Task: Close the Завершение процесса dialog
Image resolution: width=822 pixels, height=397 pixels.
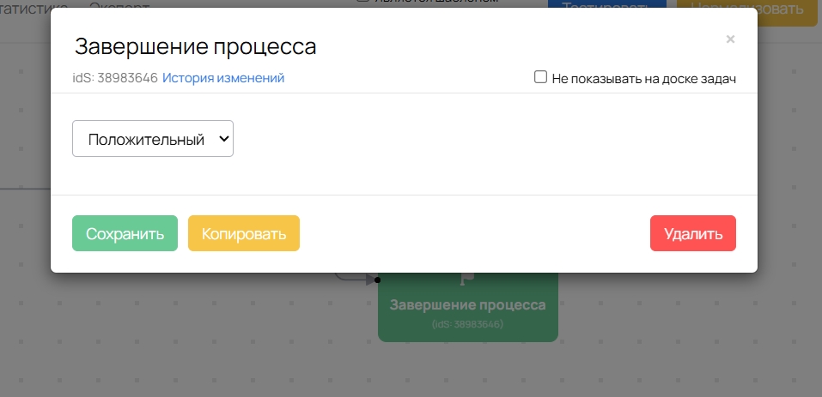Action: 730,39
